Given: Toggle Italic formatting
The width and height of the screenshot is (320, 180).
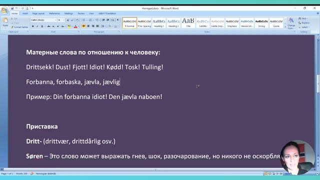Looking at the screenshot, I should (x=37, y=26).
